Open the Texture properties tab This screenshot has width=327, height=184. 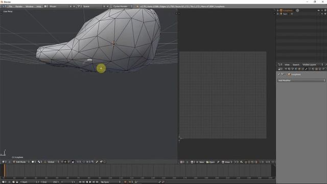[x=317, y=69]
